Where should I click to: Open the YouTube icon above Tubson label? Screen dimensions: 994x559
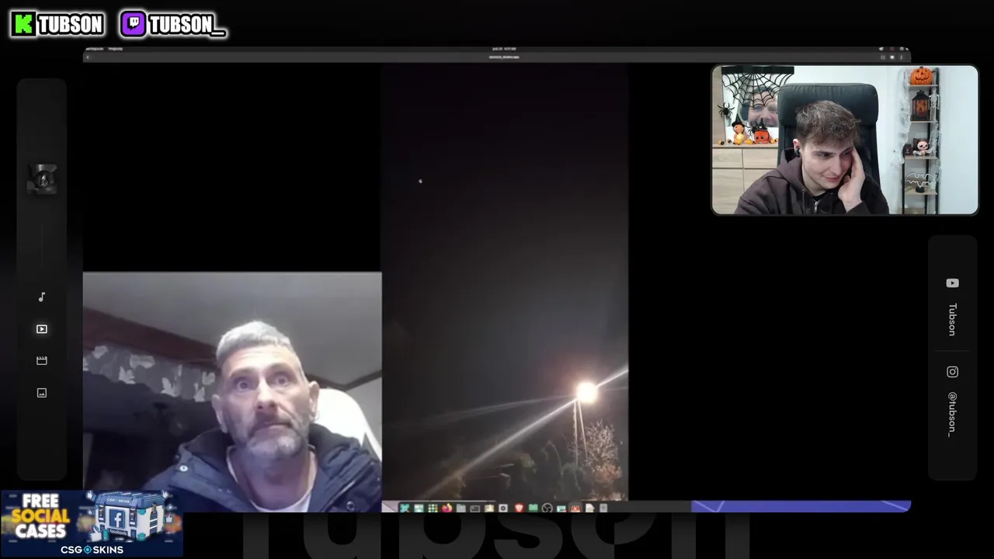tap(952, 283)
